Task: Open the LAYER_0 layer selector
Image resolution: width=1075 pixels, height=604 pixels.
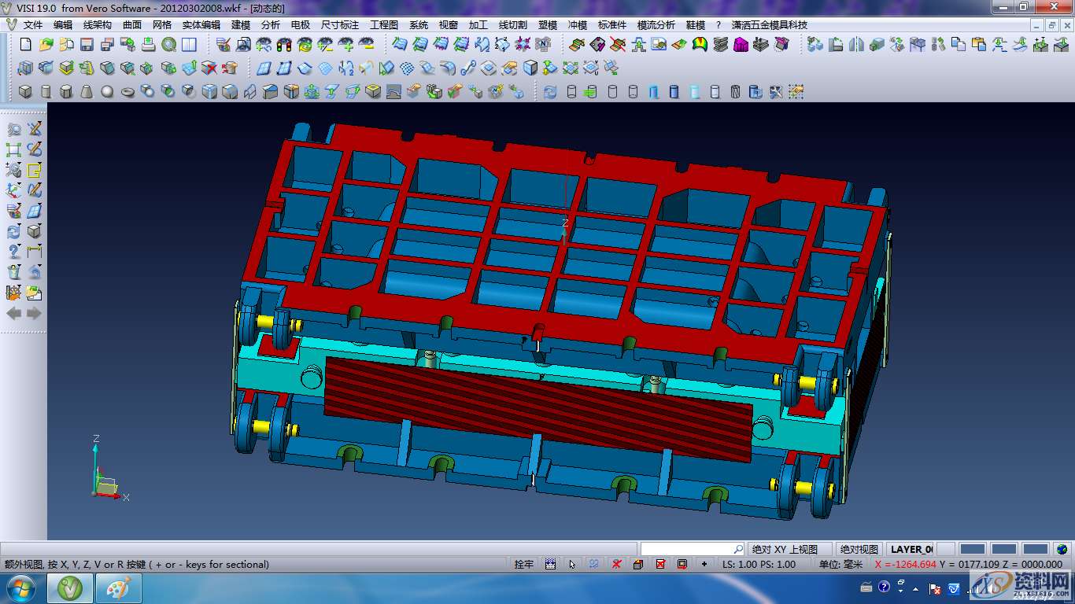Action: pyautogui.click(x=911, y=549)
